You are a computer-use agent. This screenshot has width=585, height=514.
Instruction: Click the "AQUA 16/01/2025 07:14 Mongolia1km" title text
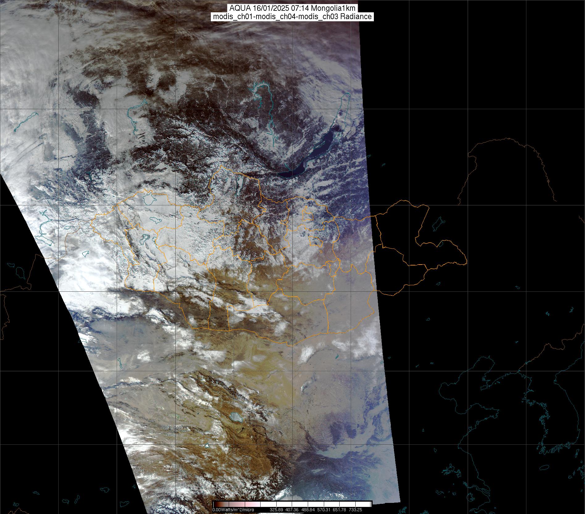292,8
